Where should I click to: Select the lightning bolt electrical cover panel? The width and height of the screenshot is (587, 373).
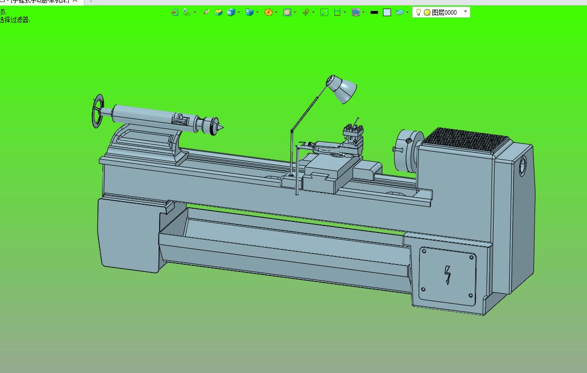click(448, 276)
